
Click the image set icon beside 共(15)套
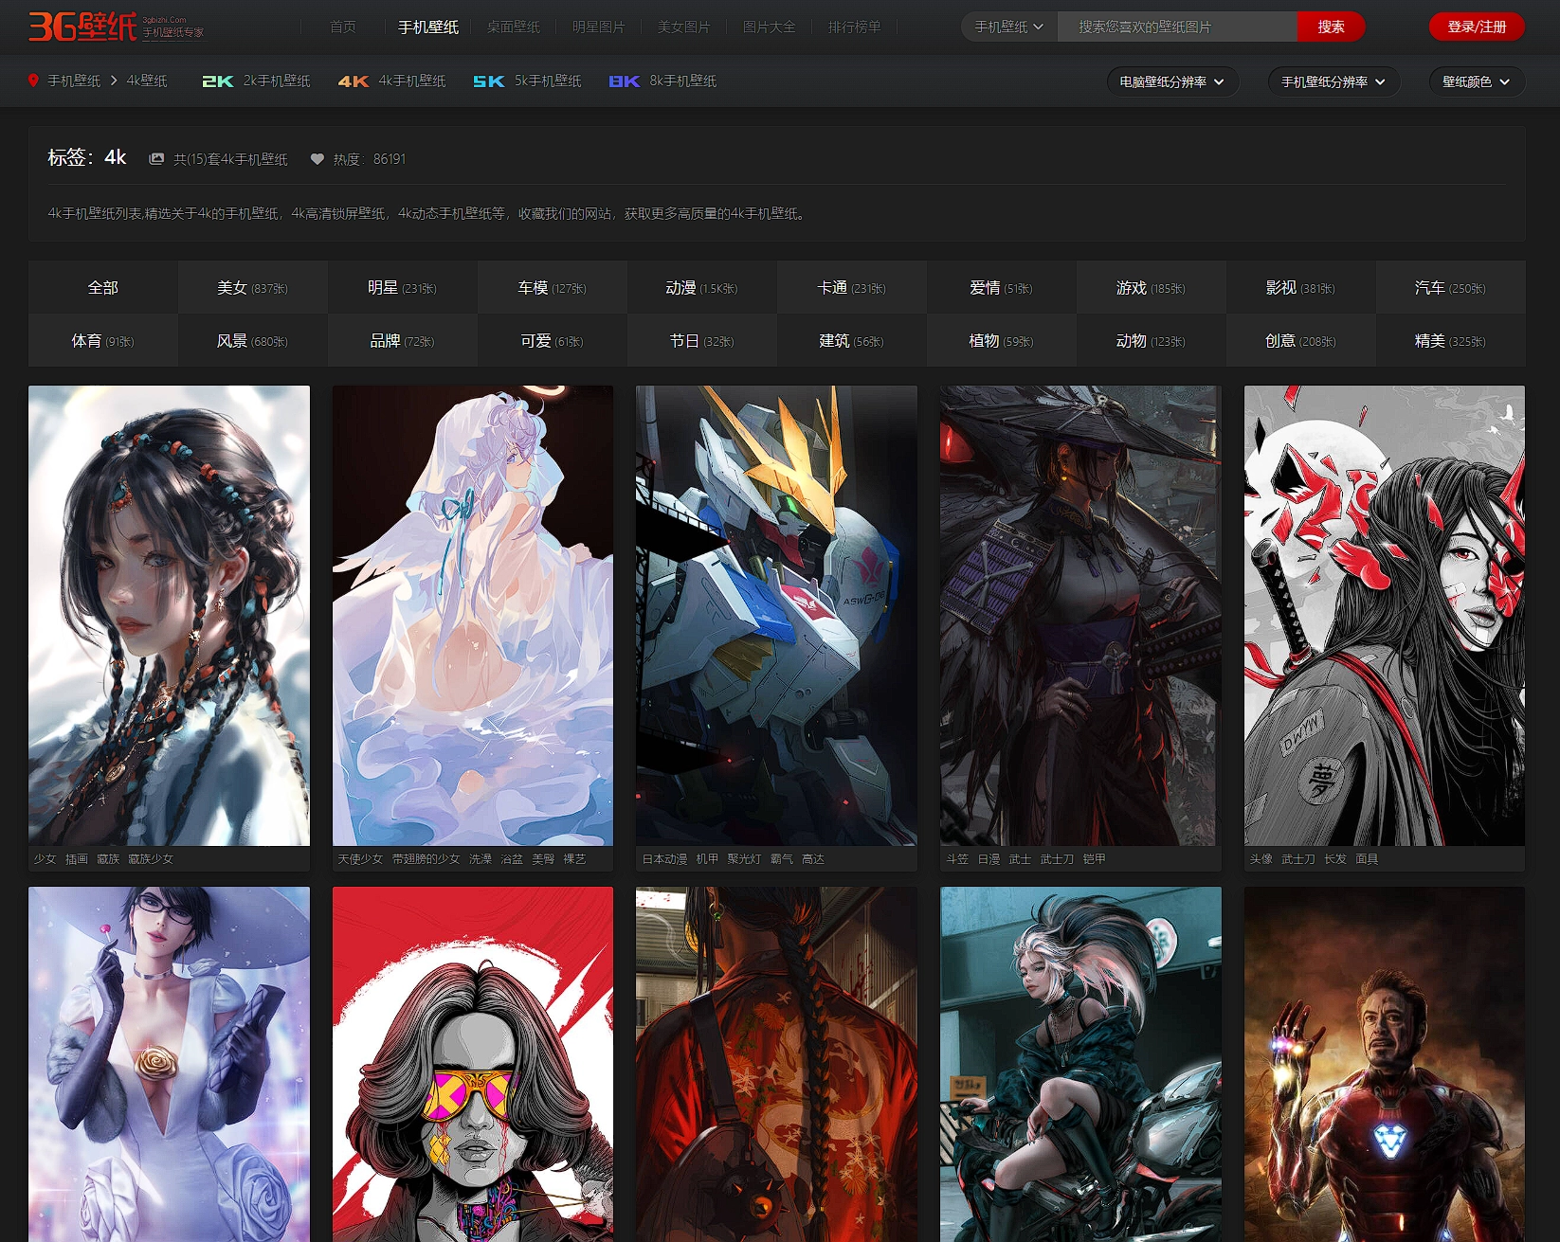(156, 159)
